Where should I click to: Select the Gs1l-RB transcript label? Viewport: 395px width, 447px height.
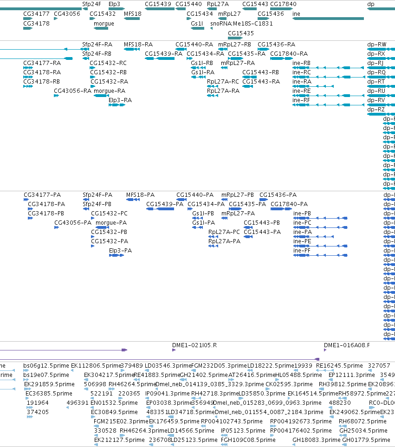pos(202,63)
